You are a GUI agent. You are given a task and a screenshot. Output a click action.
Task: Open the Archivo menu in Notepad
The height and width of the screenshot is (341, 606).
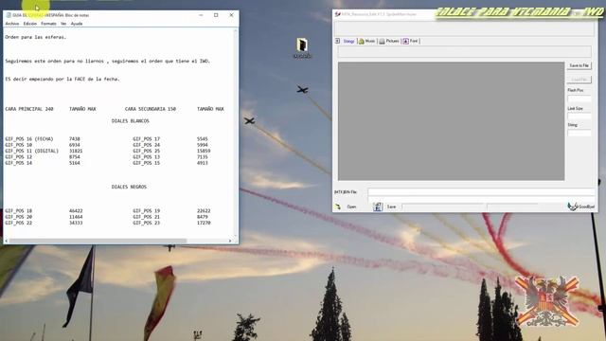point(12,24)
